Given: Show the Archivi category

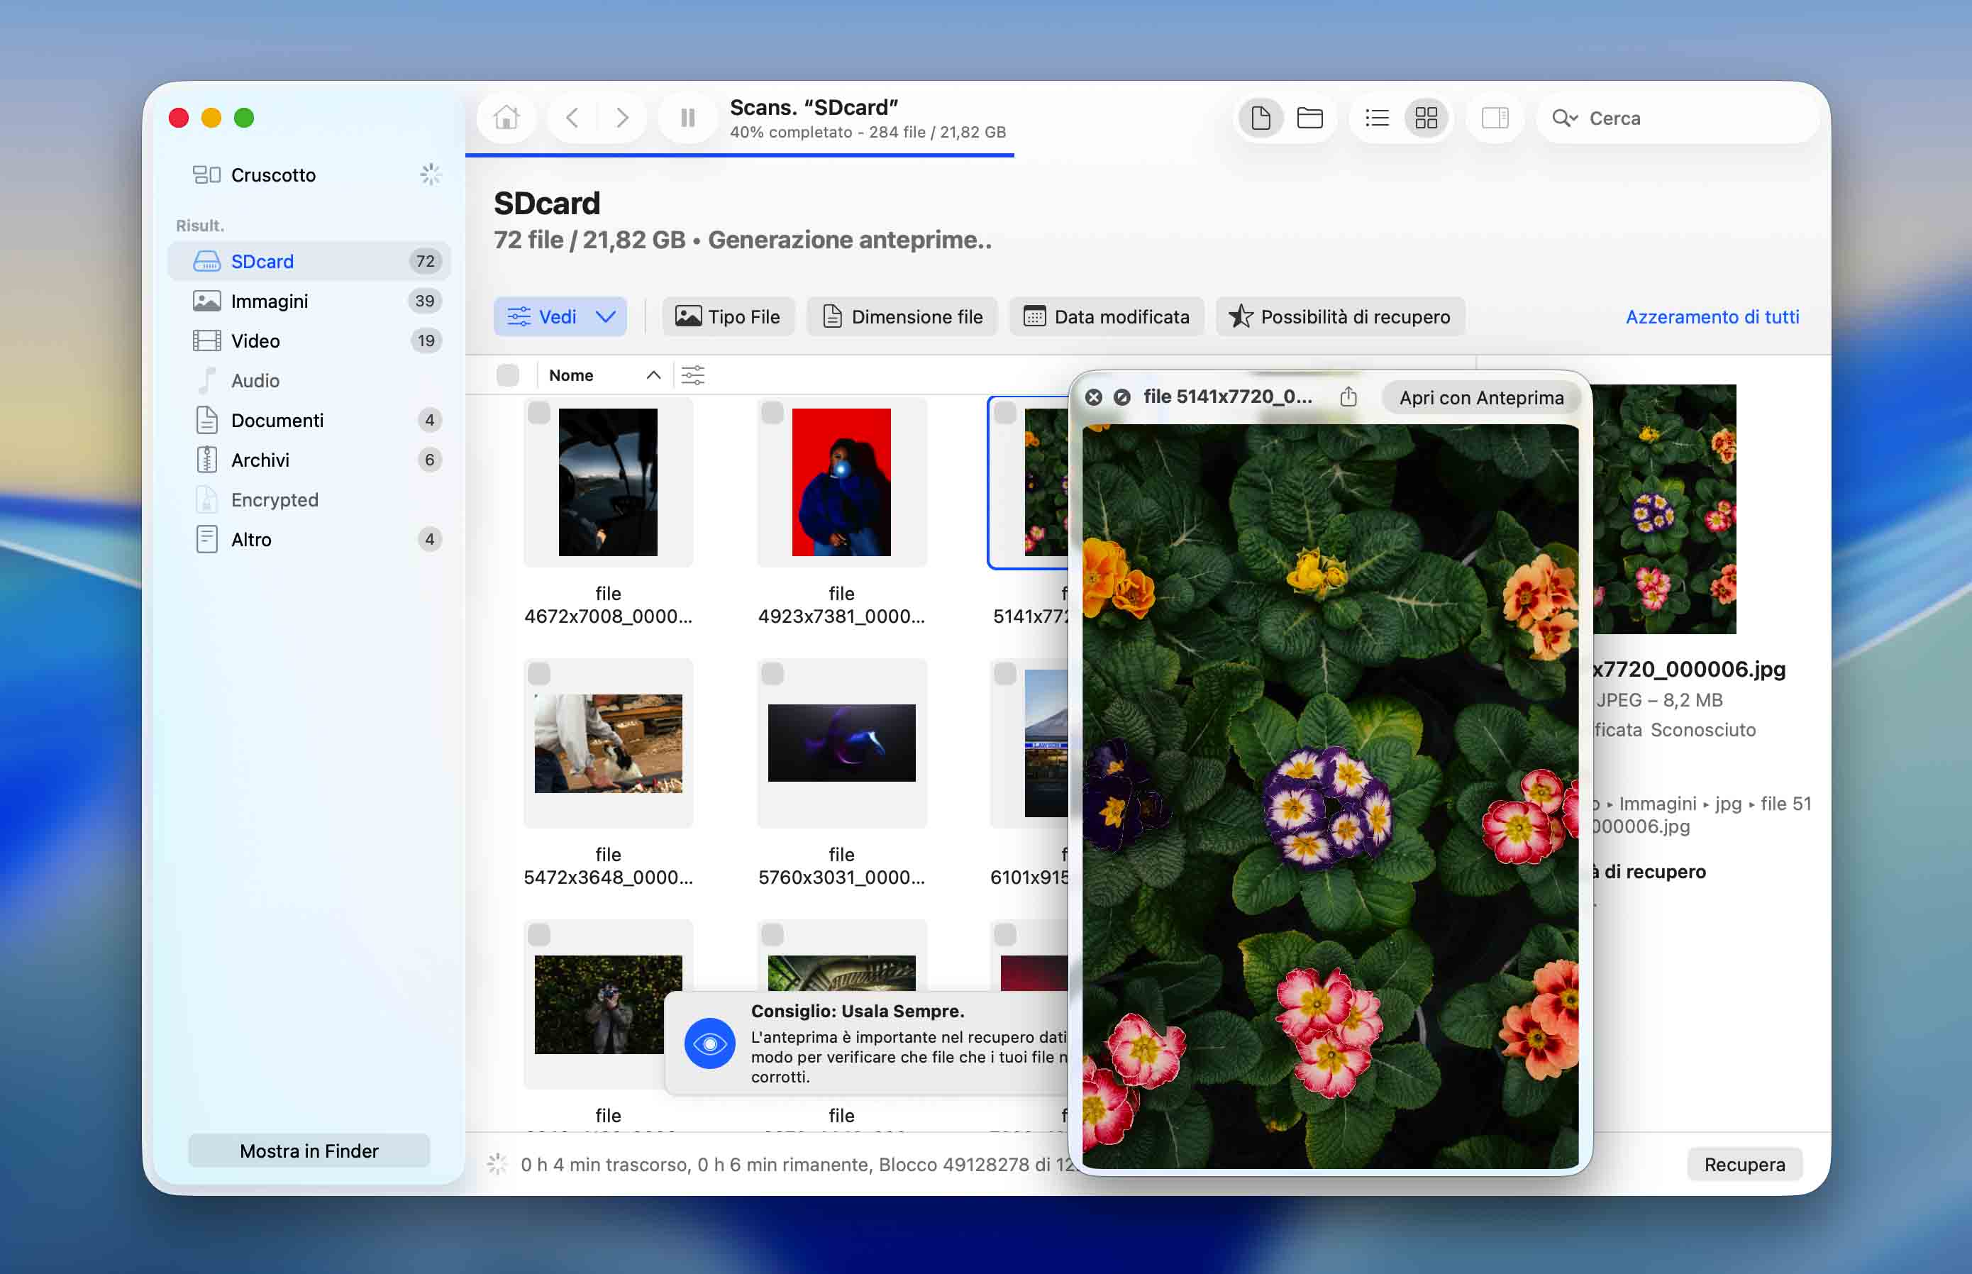Looking at the screenshot, I should coord(309,460).
